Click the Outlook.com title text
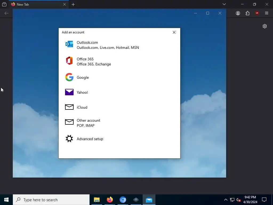 point(87,42)
